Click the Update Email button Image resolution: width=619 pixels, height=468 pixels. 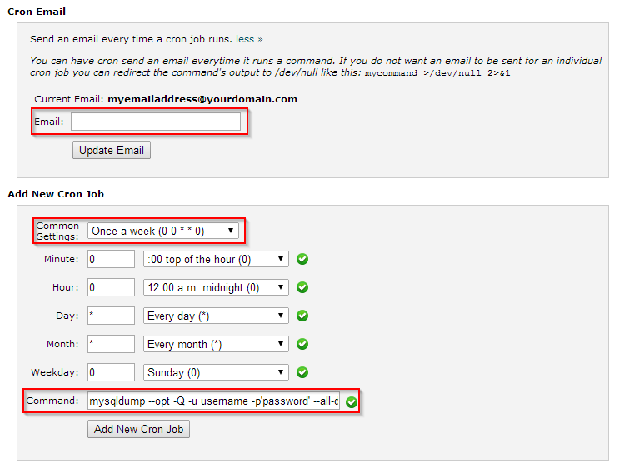[112, 151]
